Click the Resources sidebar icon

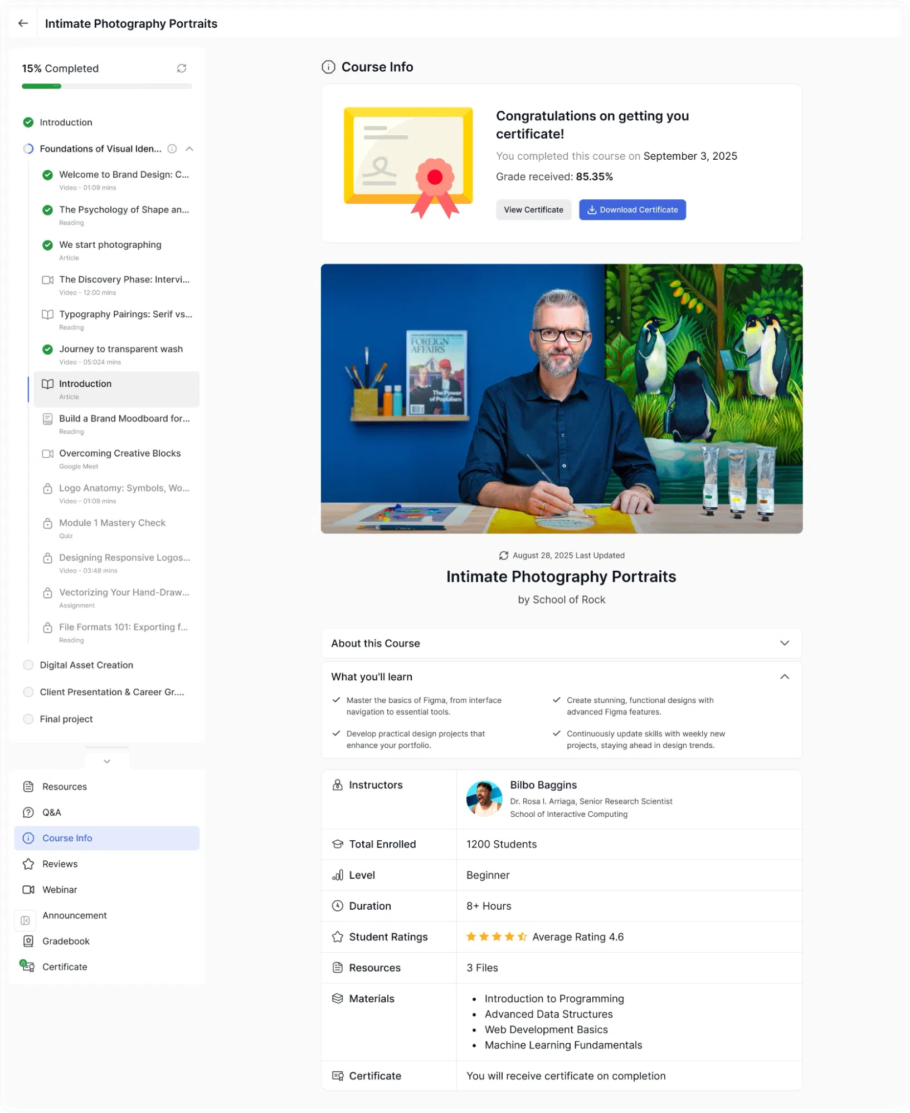pyautogui.click(x=28, y=787)
